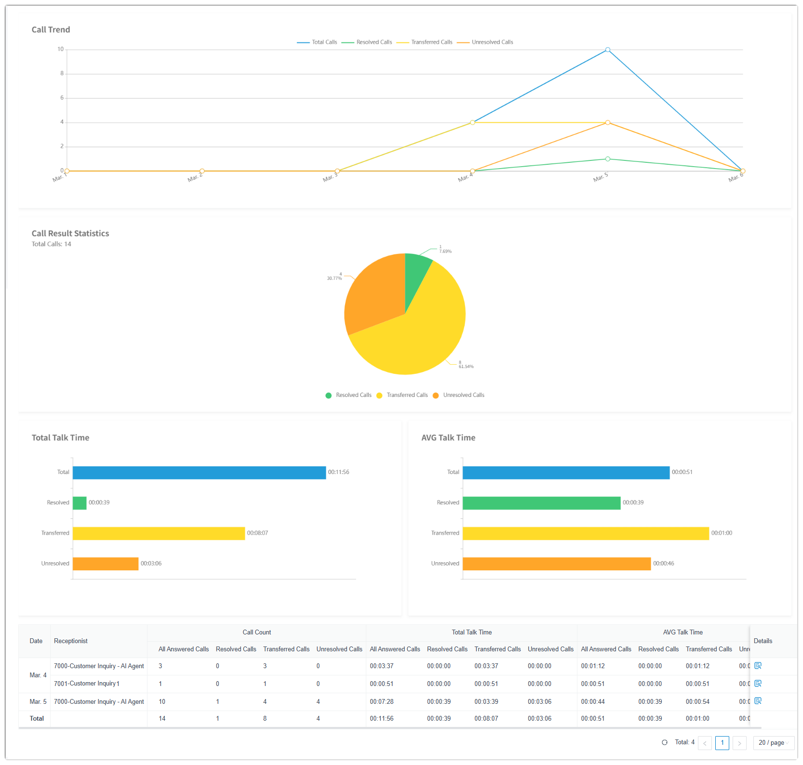The height and width of the screenshot is (765, 803).
Task: Hide Transferred Calls in pie chart legend
Action: (x=402, y=395)
